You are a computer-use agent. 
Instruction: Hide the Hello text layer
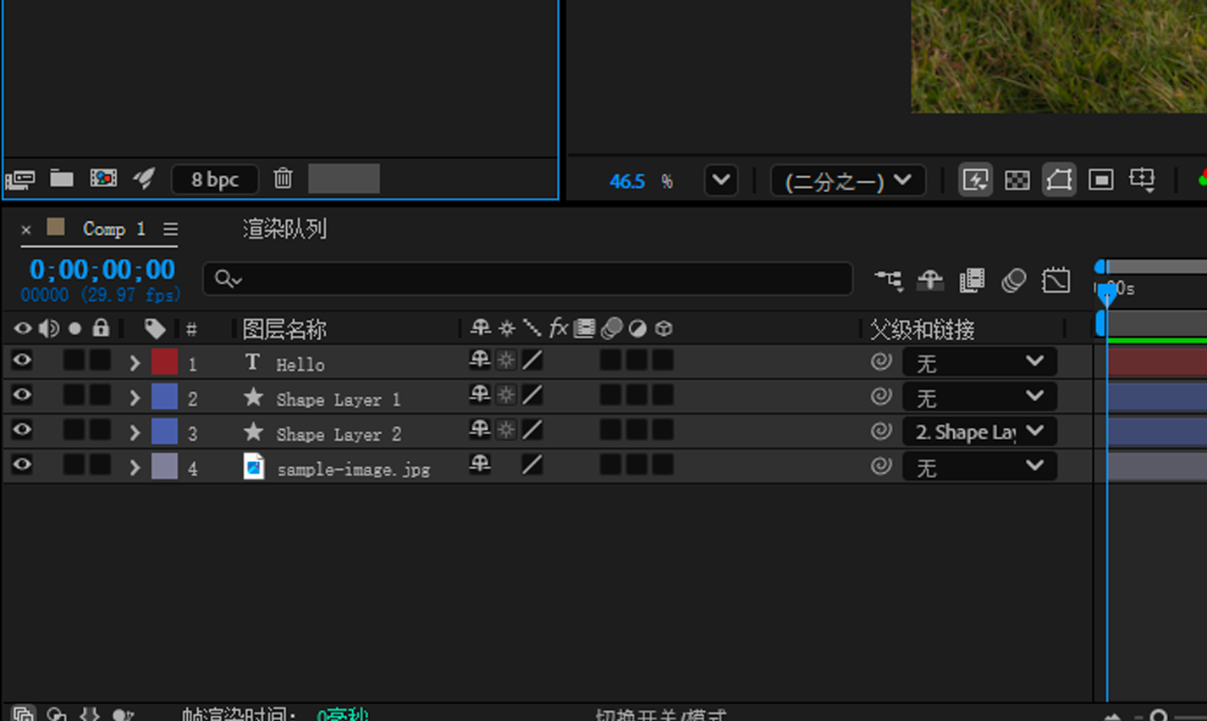(x=22, y=361)
